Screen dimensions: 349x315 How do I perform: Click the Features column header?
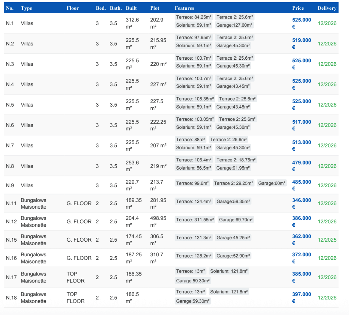point(184,8)
